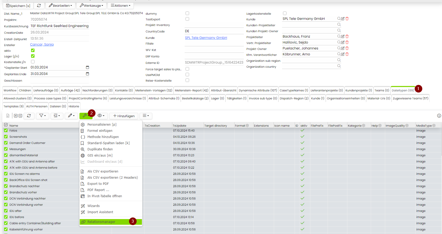Search for a Projektleiter next to Backhaus, Franz
Screen dimensions: 442x234
click(339, 36)
